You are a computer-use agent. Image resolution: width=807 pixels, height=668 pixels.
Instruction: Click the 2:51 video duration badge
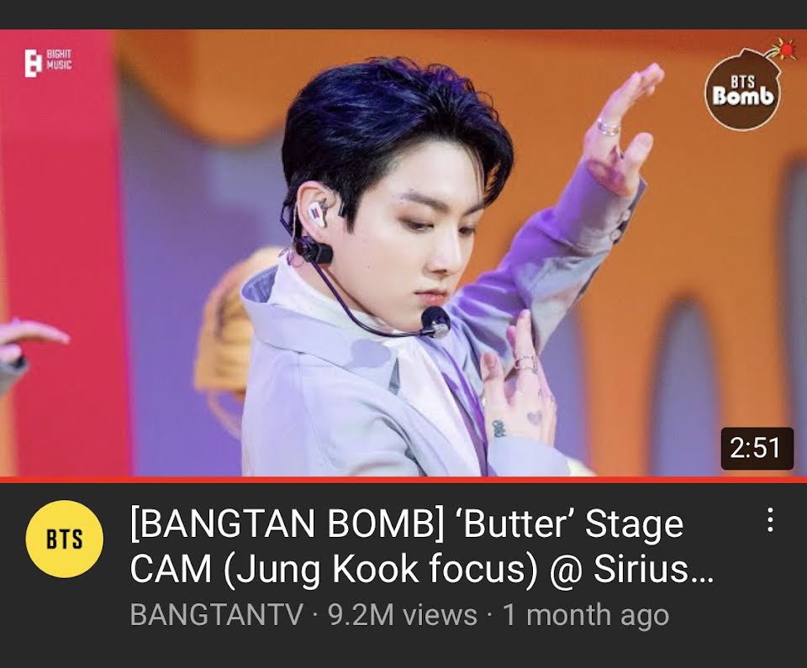click(x=757, y=448)
